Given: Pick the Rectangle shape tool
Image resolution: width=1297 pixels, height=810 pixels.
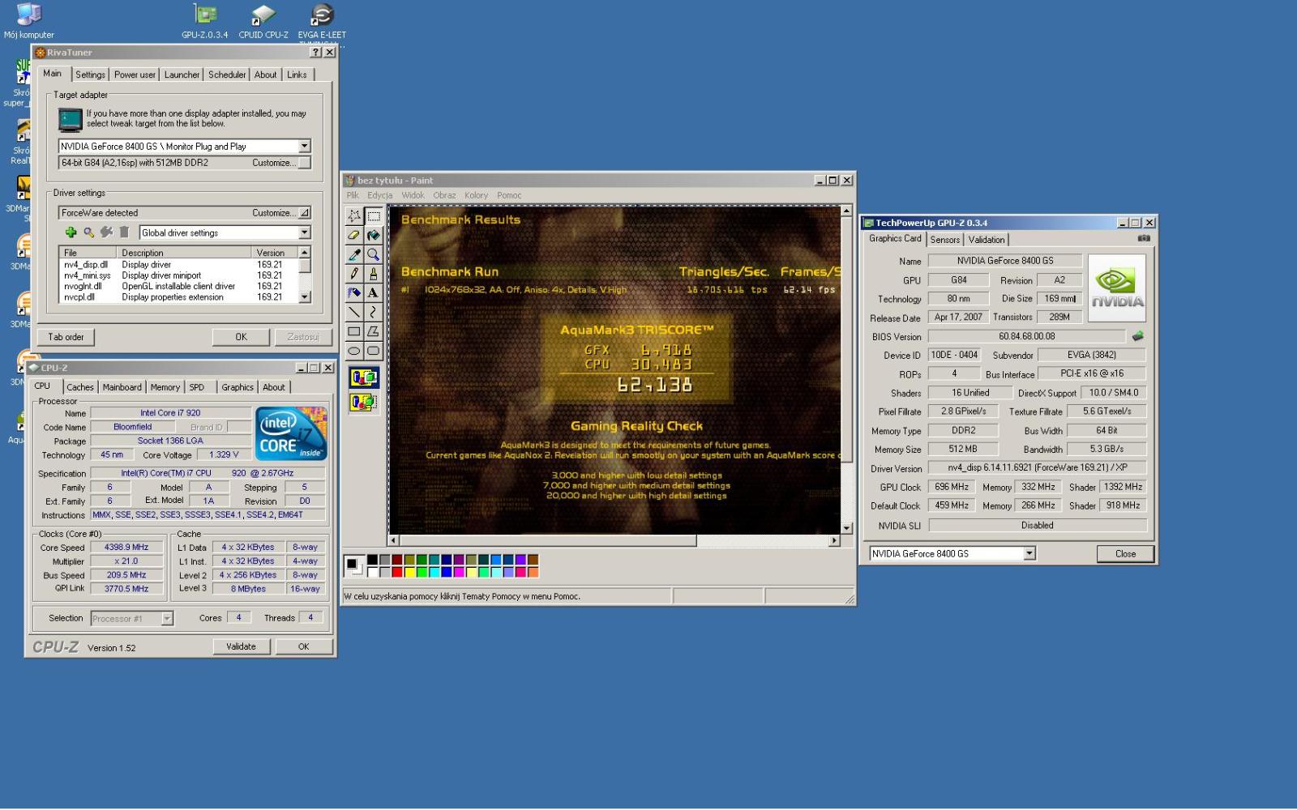Looking at the screenshot, I should pos(354,331).
